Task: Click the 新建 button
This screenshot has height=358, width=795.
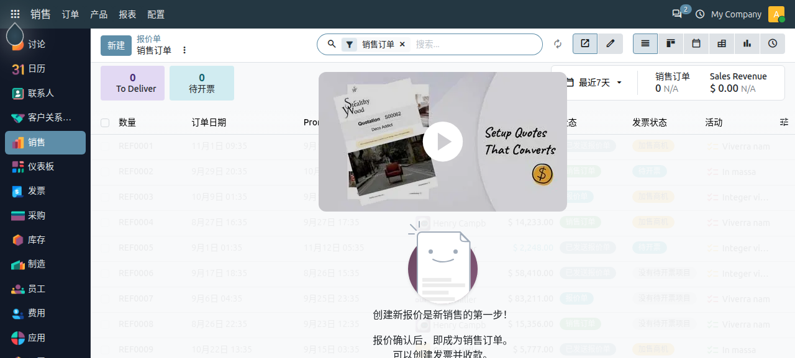Action: [x=116, y=45]
